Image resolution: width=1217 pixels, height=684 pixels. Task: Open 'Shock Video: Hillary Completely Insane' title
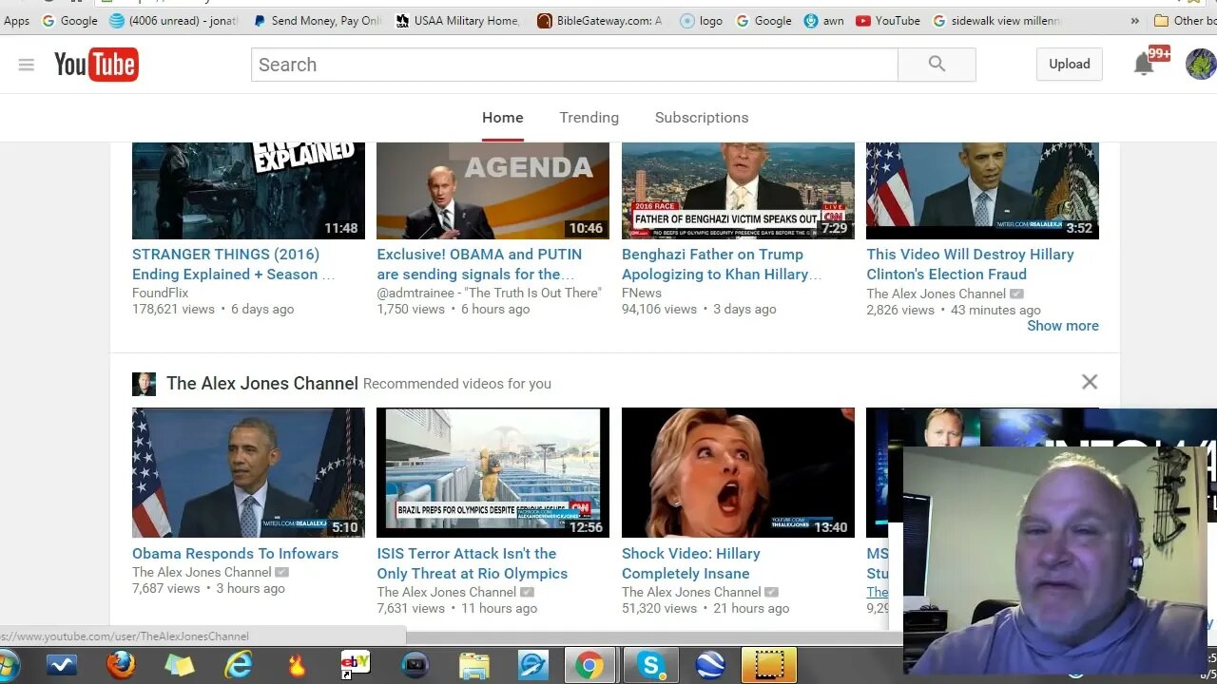click(691, 563)
